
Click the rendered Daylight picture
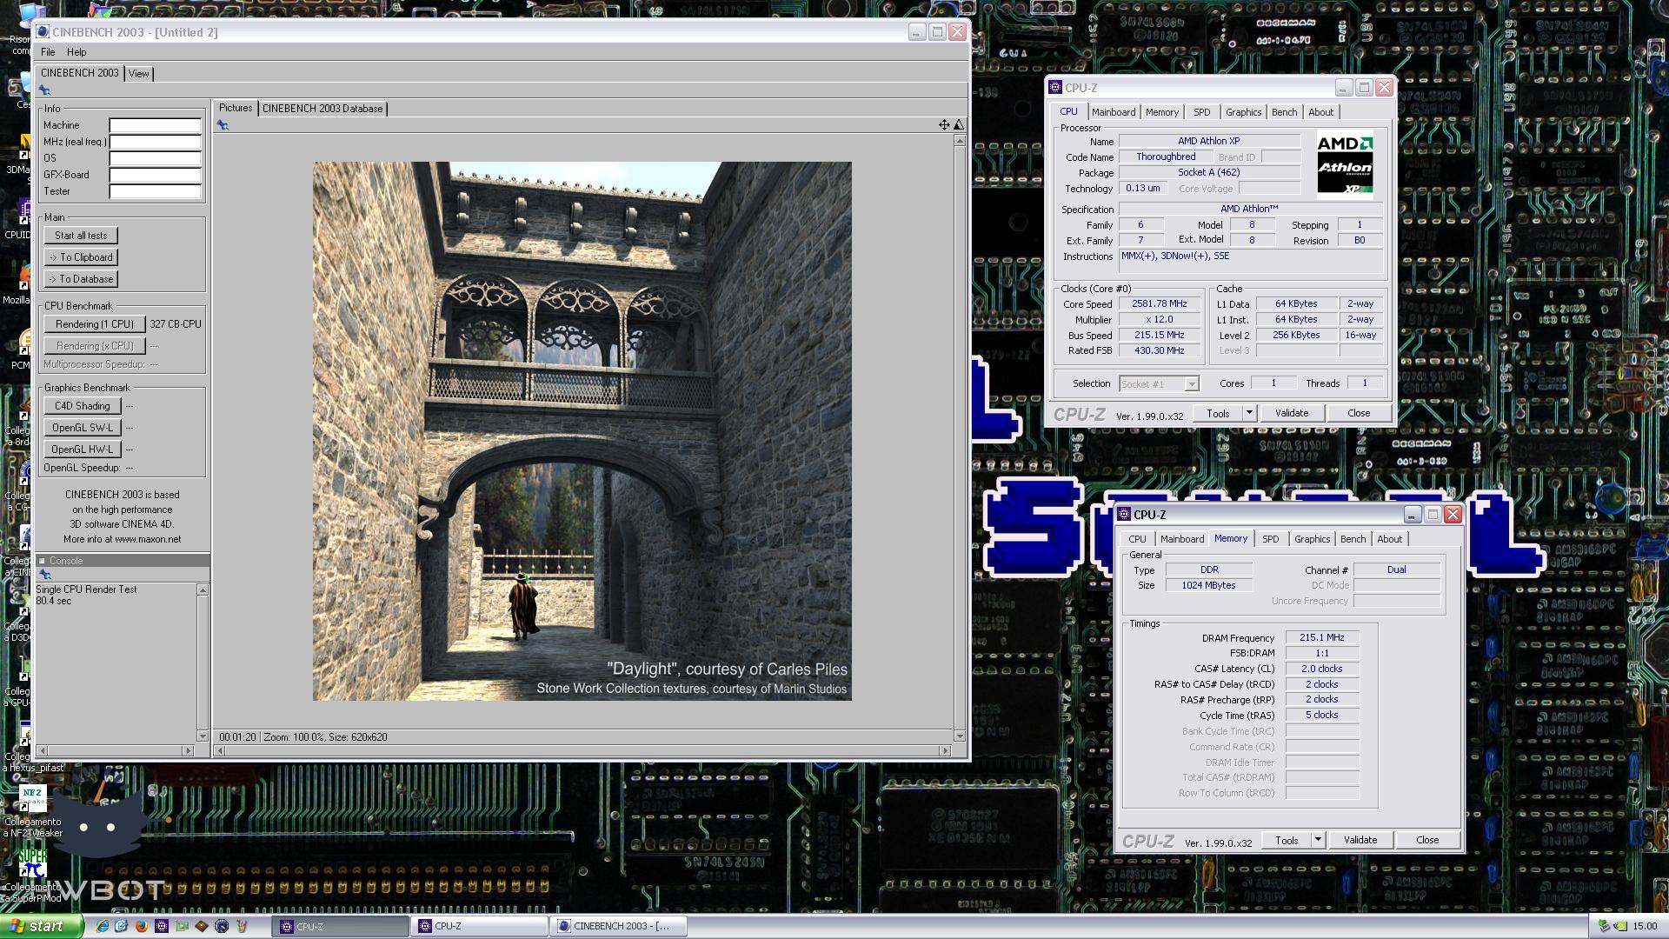tap(582, 431)
